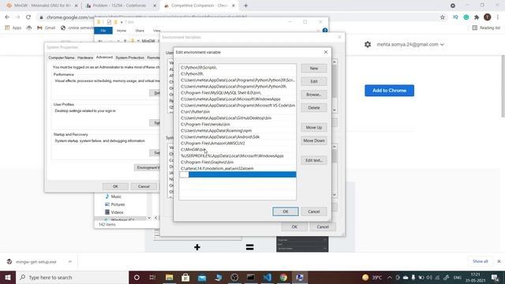This screenshot has width=505, height=284.
Task: Click Show all downloads
Action: click(481, 261)
